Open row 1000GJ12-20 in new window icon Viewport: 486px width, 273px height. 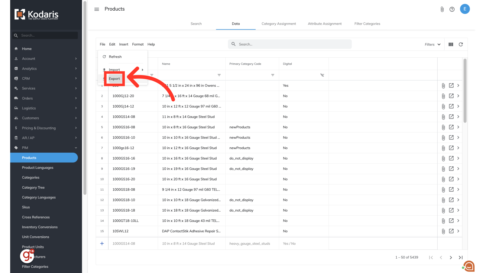pos(451,96)
